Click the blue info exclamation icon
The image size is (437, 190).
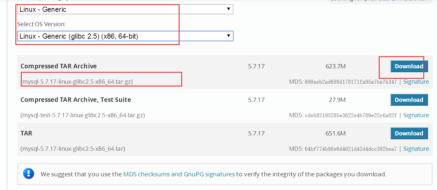[x=29, y=174]
